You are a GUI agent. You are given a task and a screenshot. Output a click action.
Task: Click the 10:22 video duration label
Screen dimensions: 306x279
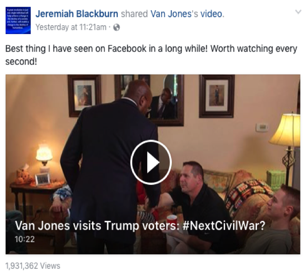click(25, 239)
